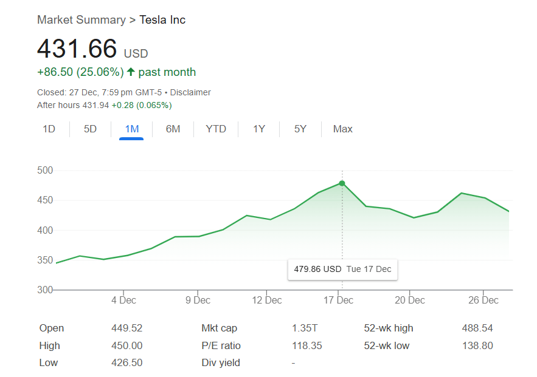This screenshot has height=377, width=537.
Task: Click the Mkt cap value 1.35T
Action: (305, 328)
